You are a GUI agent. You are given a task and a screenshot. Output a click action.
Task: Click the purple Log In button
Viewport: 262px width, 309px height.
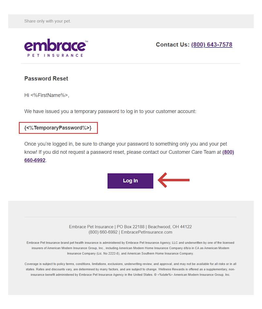[x=130, y=181]
